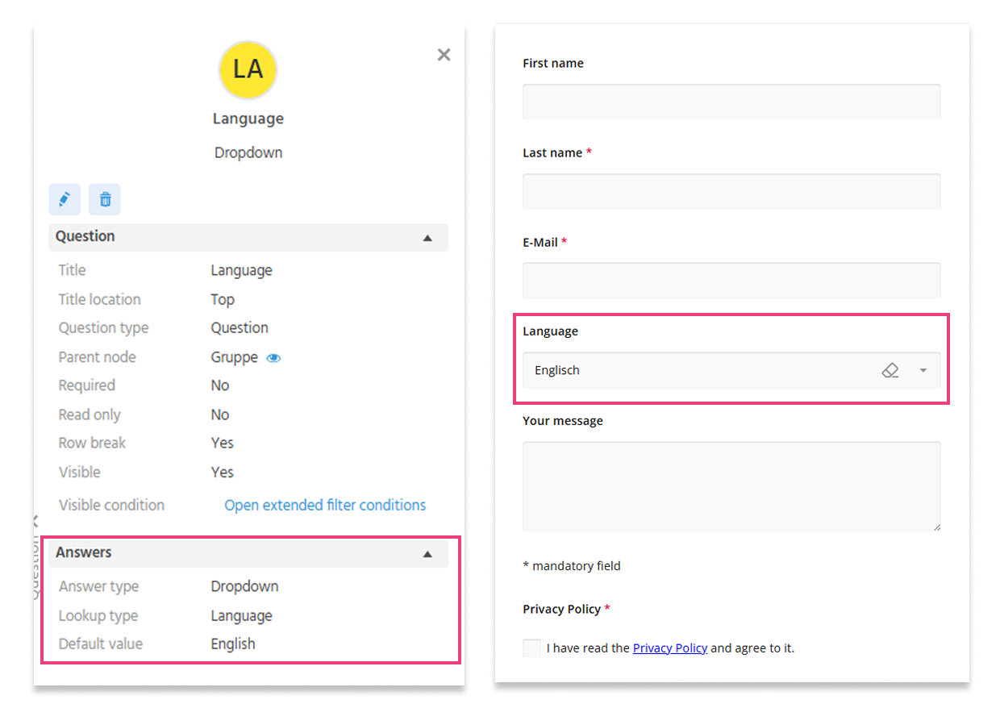The width and height of the screenshot is (1000, 708).
Task: Click the E-Mail input field
Action: coord(731,281)
